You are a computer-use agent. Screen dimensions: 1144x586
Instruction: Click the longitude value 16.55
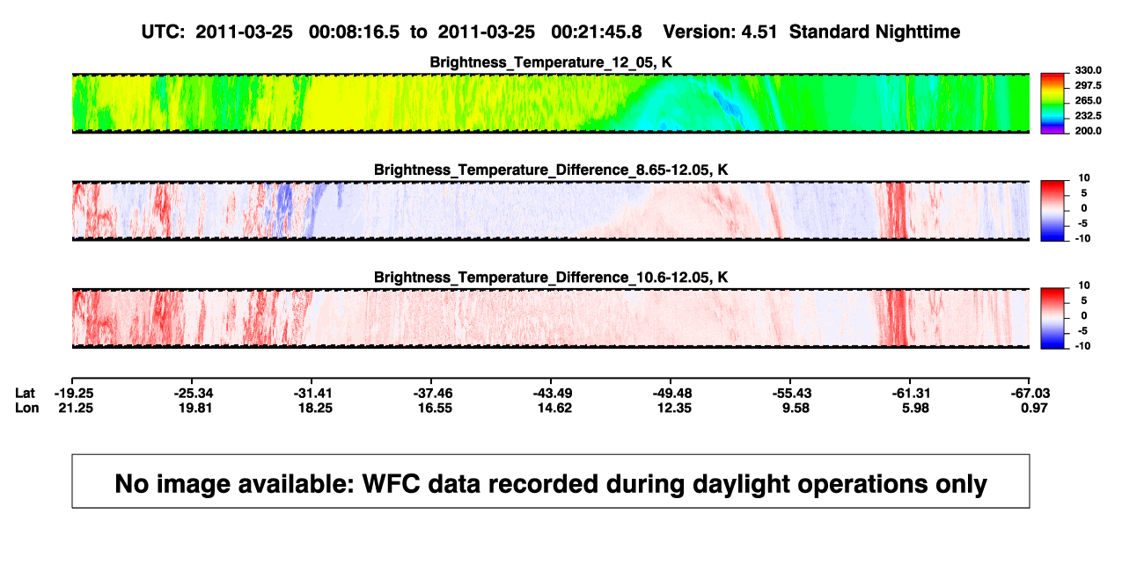pyautogui.click(x=433, y=408)
